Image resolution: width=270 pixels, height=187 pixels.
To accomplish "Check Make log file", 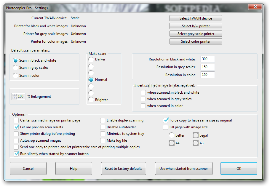I will [x=103, y=140].
